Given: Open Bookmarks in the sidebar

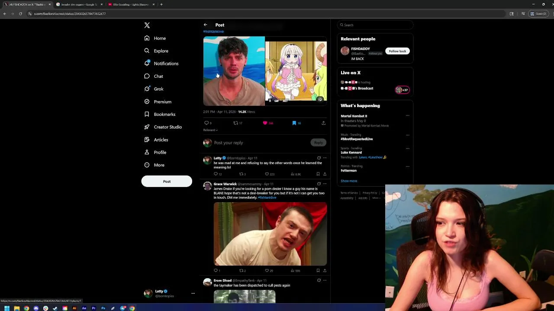Looking at the screenshot, I should (160, 114).
